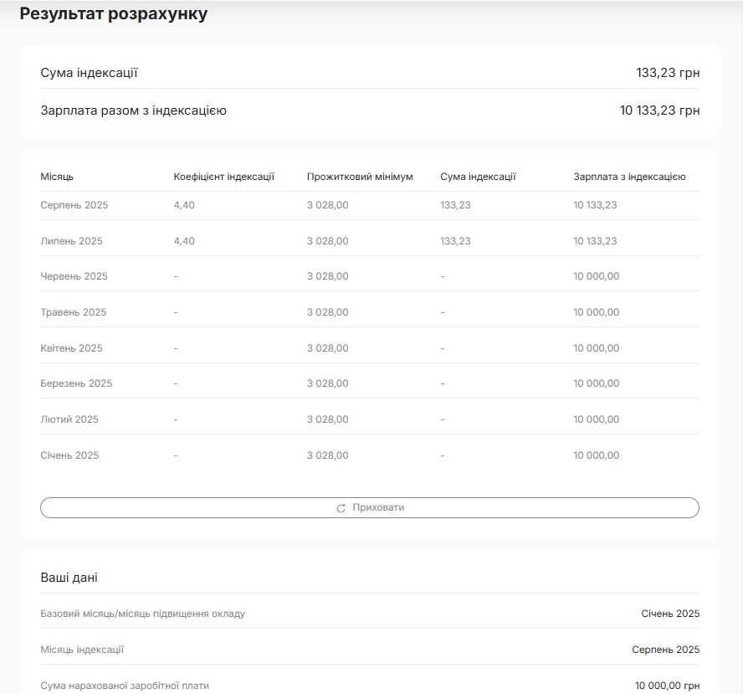Select the Липень 2025 row
Screen dimensions: 743x694
[370, 241]
